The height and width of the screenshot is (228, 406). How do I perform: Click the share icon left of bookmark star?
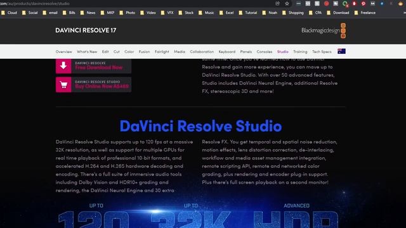coord(278,4)
